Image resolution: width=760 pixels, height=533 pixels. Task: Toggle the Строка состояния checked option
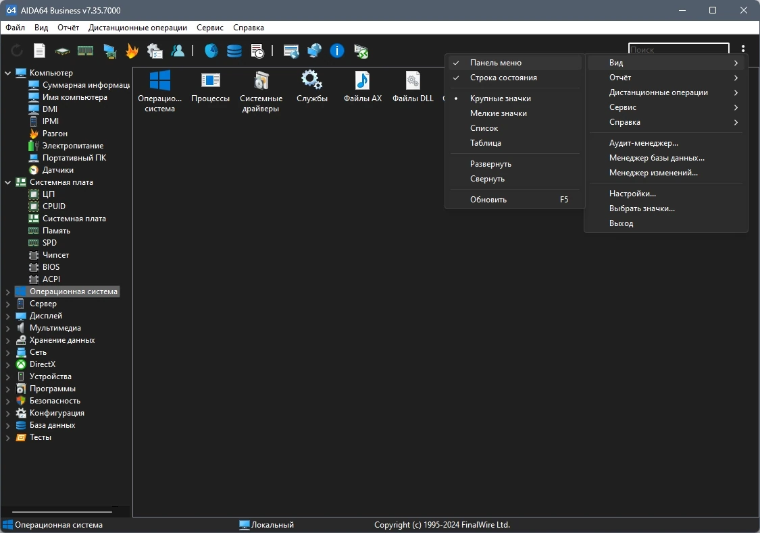point(514,78)
